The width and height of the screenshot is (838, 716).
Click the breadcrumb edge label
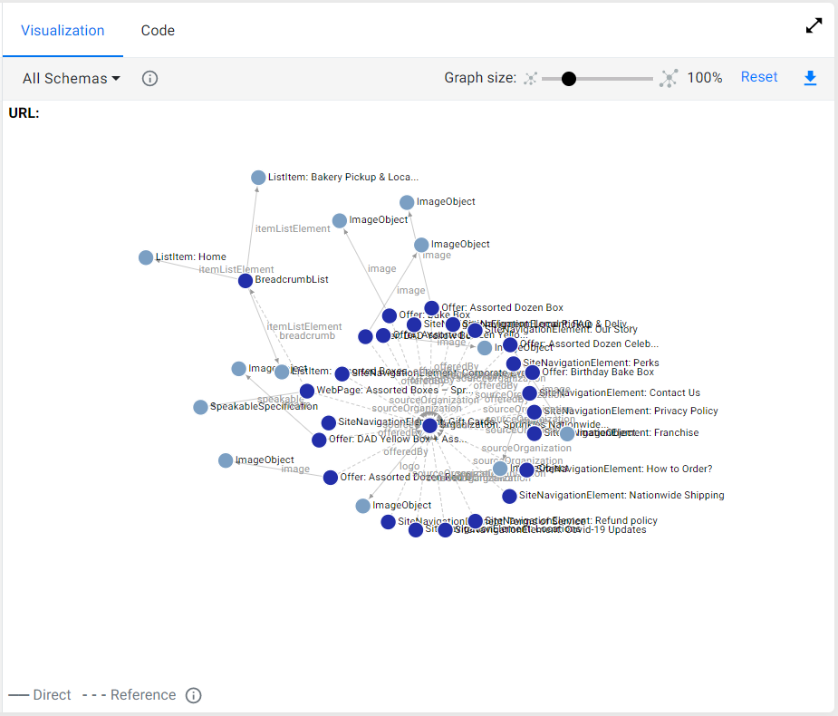pyautogui.click(x=307, y=336)
